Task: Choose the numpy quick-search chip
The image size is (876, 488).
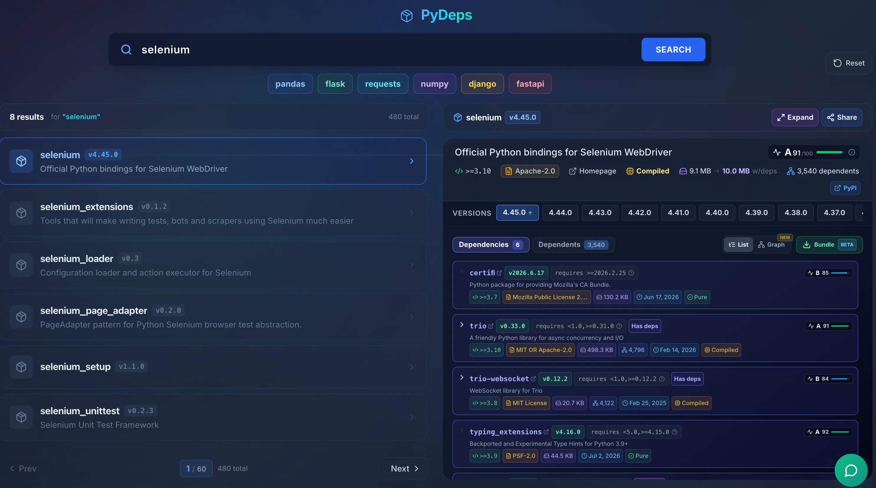Action: (434, 84)
